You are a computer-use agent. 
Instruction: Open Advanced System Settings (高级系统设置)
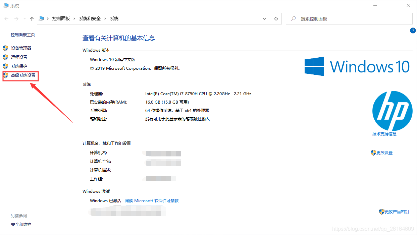[23, 76]
